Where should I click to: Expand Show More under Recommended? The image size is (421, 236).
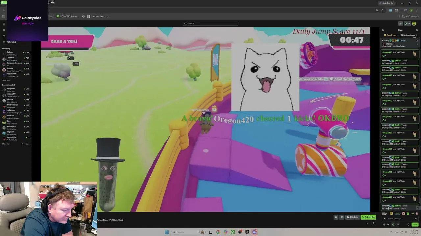click(x=6, y=144)
